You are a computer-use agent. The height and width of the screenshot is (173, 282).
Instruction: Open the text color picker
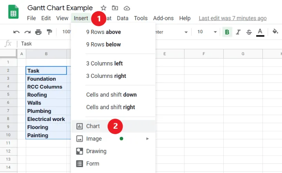260,32
